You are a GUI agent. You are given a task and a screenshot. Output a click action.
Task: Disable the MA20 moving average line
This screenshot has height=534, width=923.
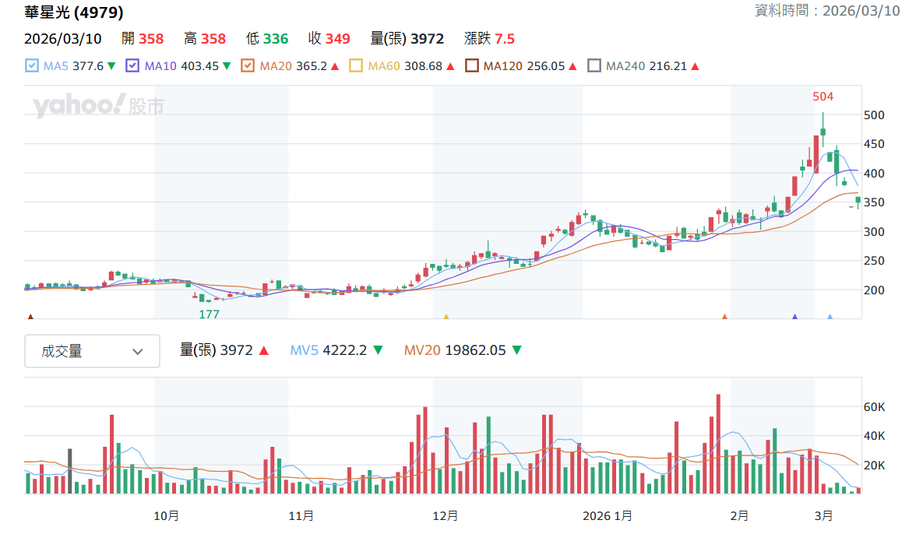(248, 66)
